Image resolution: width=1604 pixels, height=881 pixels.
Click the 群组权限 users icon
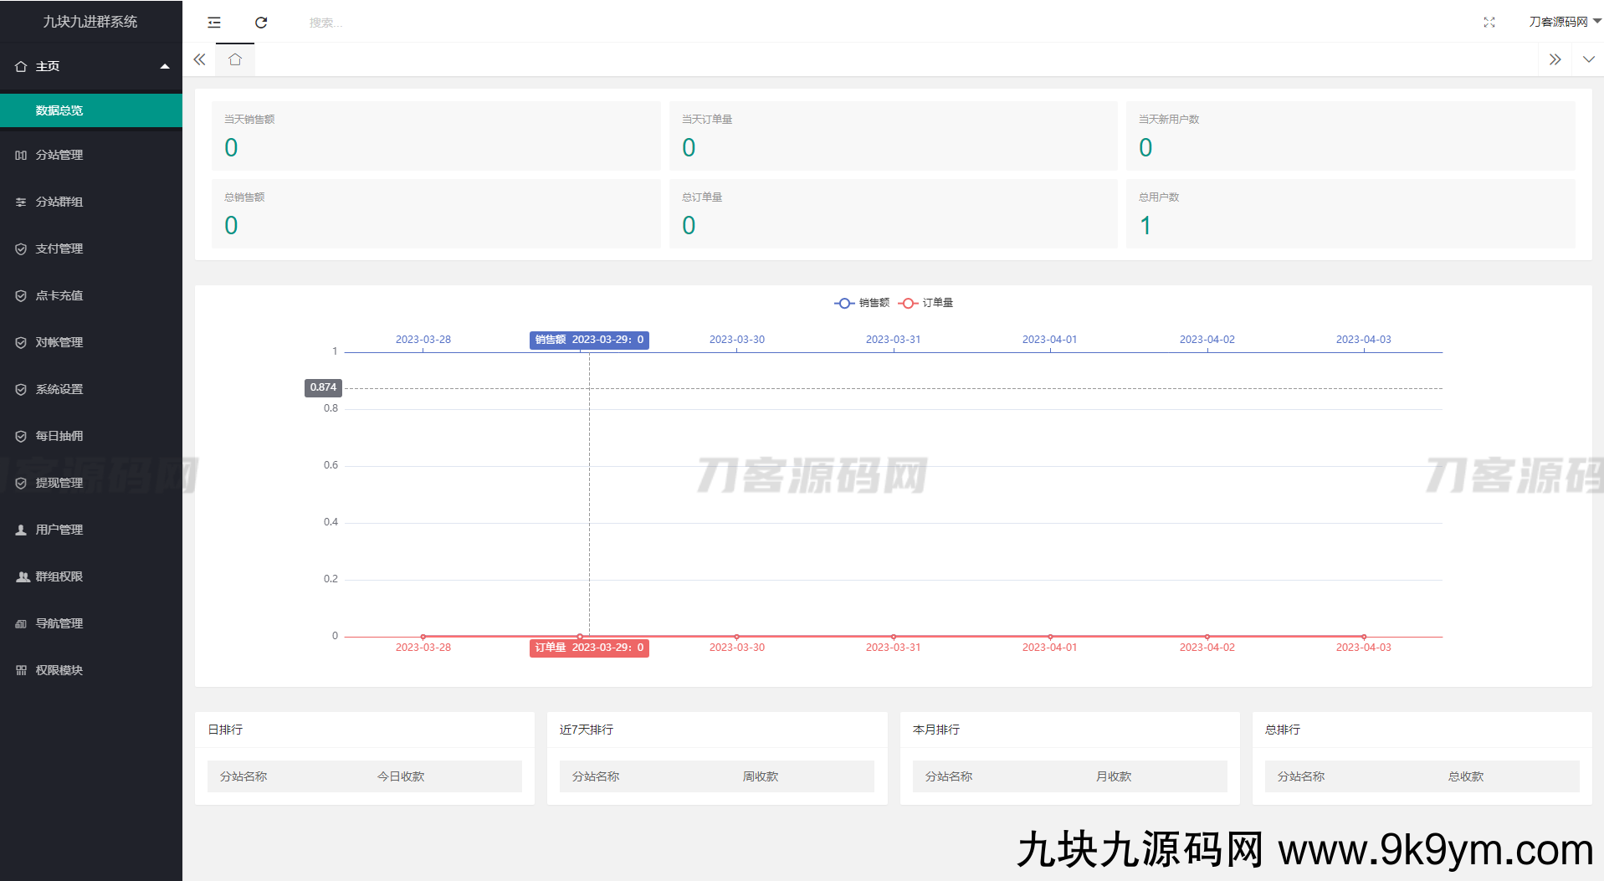pos(22,576)
